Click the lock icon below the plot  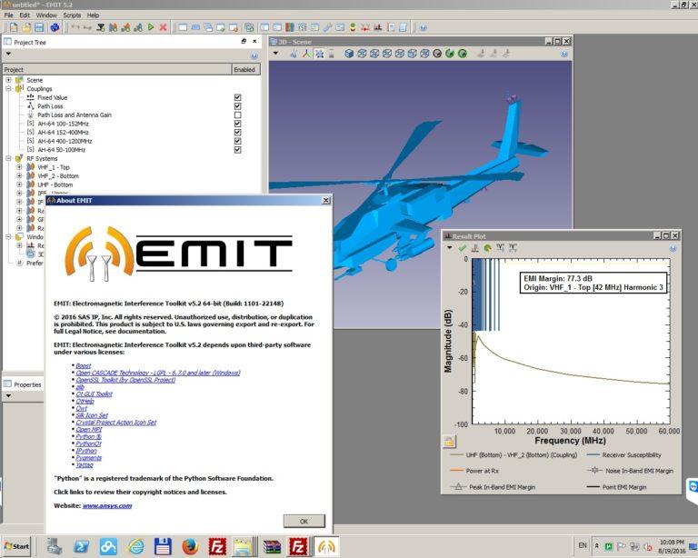(449, 442)
